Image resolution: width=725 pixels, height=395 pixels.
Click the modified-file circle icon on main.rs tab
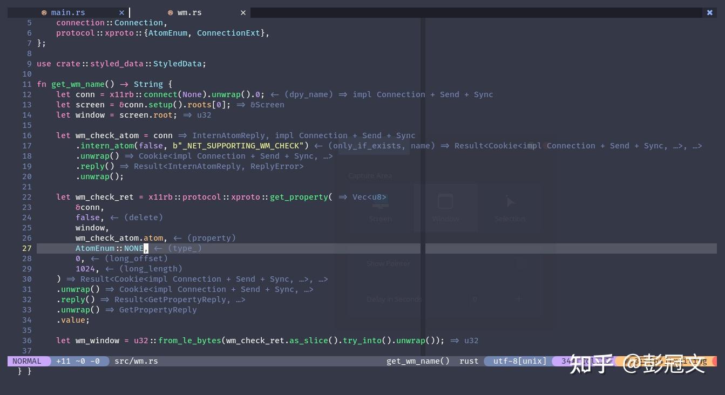[44, 12]
